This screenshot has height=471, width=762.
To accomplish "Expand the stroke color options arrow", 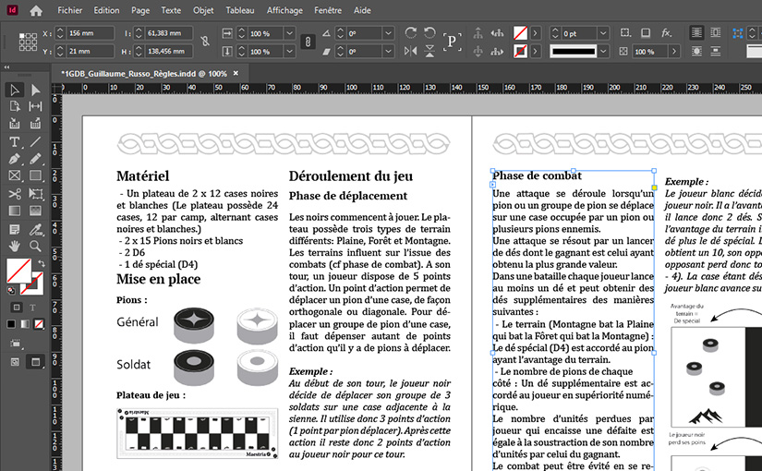I will pos(535,51).
